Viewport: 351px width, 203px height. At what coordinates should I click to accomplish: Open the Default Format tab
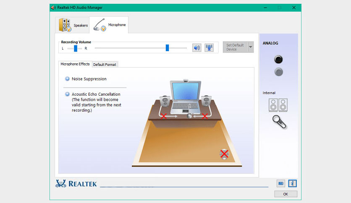pyautogui.click(x=105, y=65)
